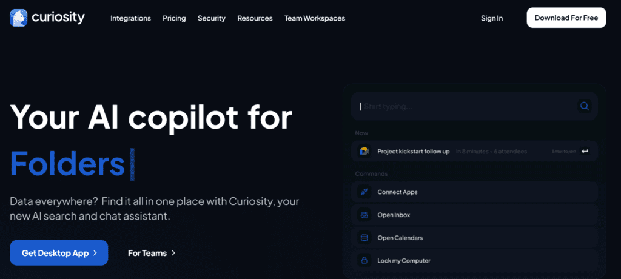
Task: Open the Integrations menu item
Action: [x=130, y=18]
